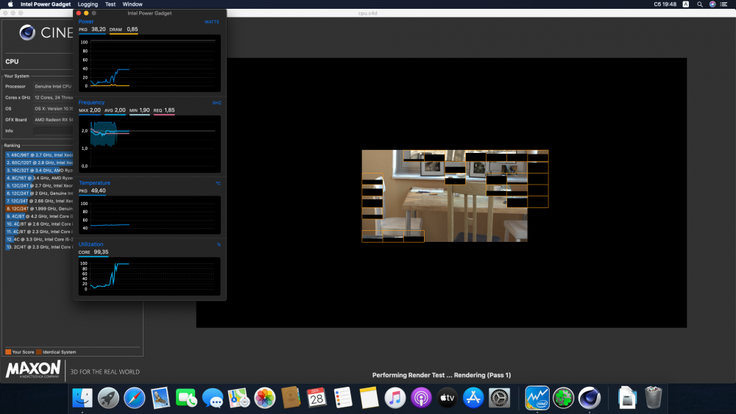
Task: Select ranking row 4. 8C/16T @ 3.4 GHz
Action: [40, 178]
